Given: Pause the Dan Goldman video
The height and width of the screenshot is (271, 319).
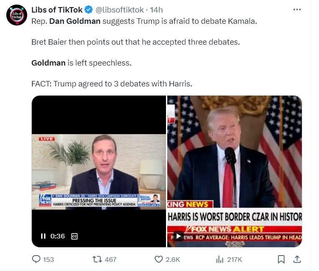Looking at the screenshot, I should click(x=43, y=236).
